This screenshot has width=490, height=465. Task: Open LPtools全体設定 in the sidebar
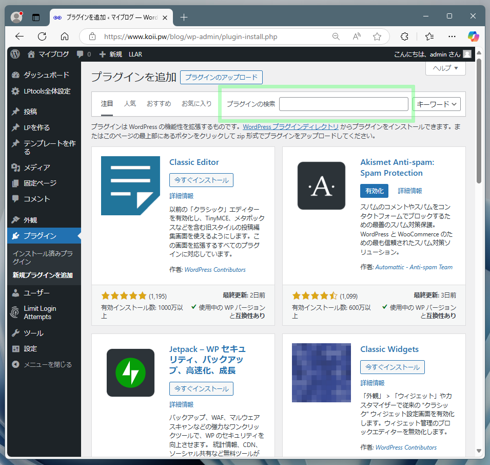point(44,91)
